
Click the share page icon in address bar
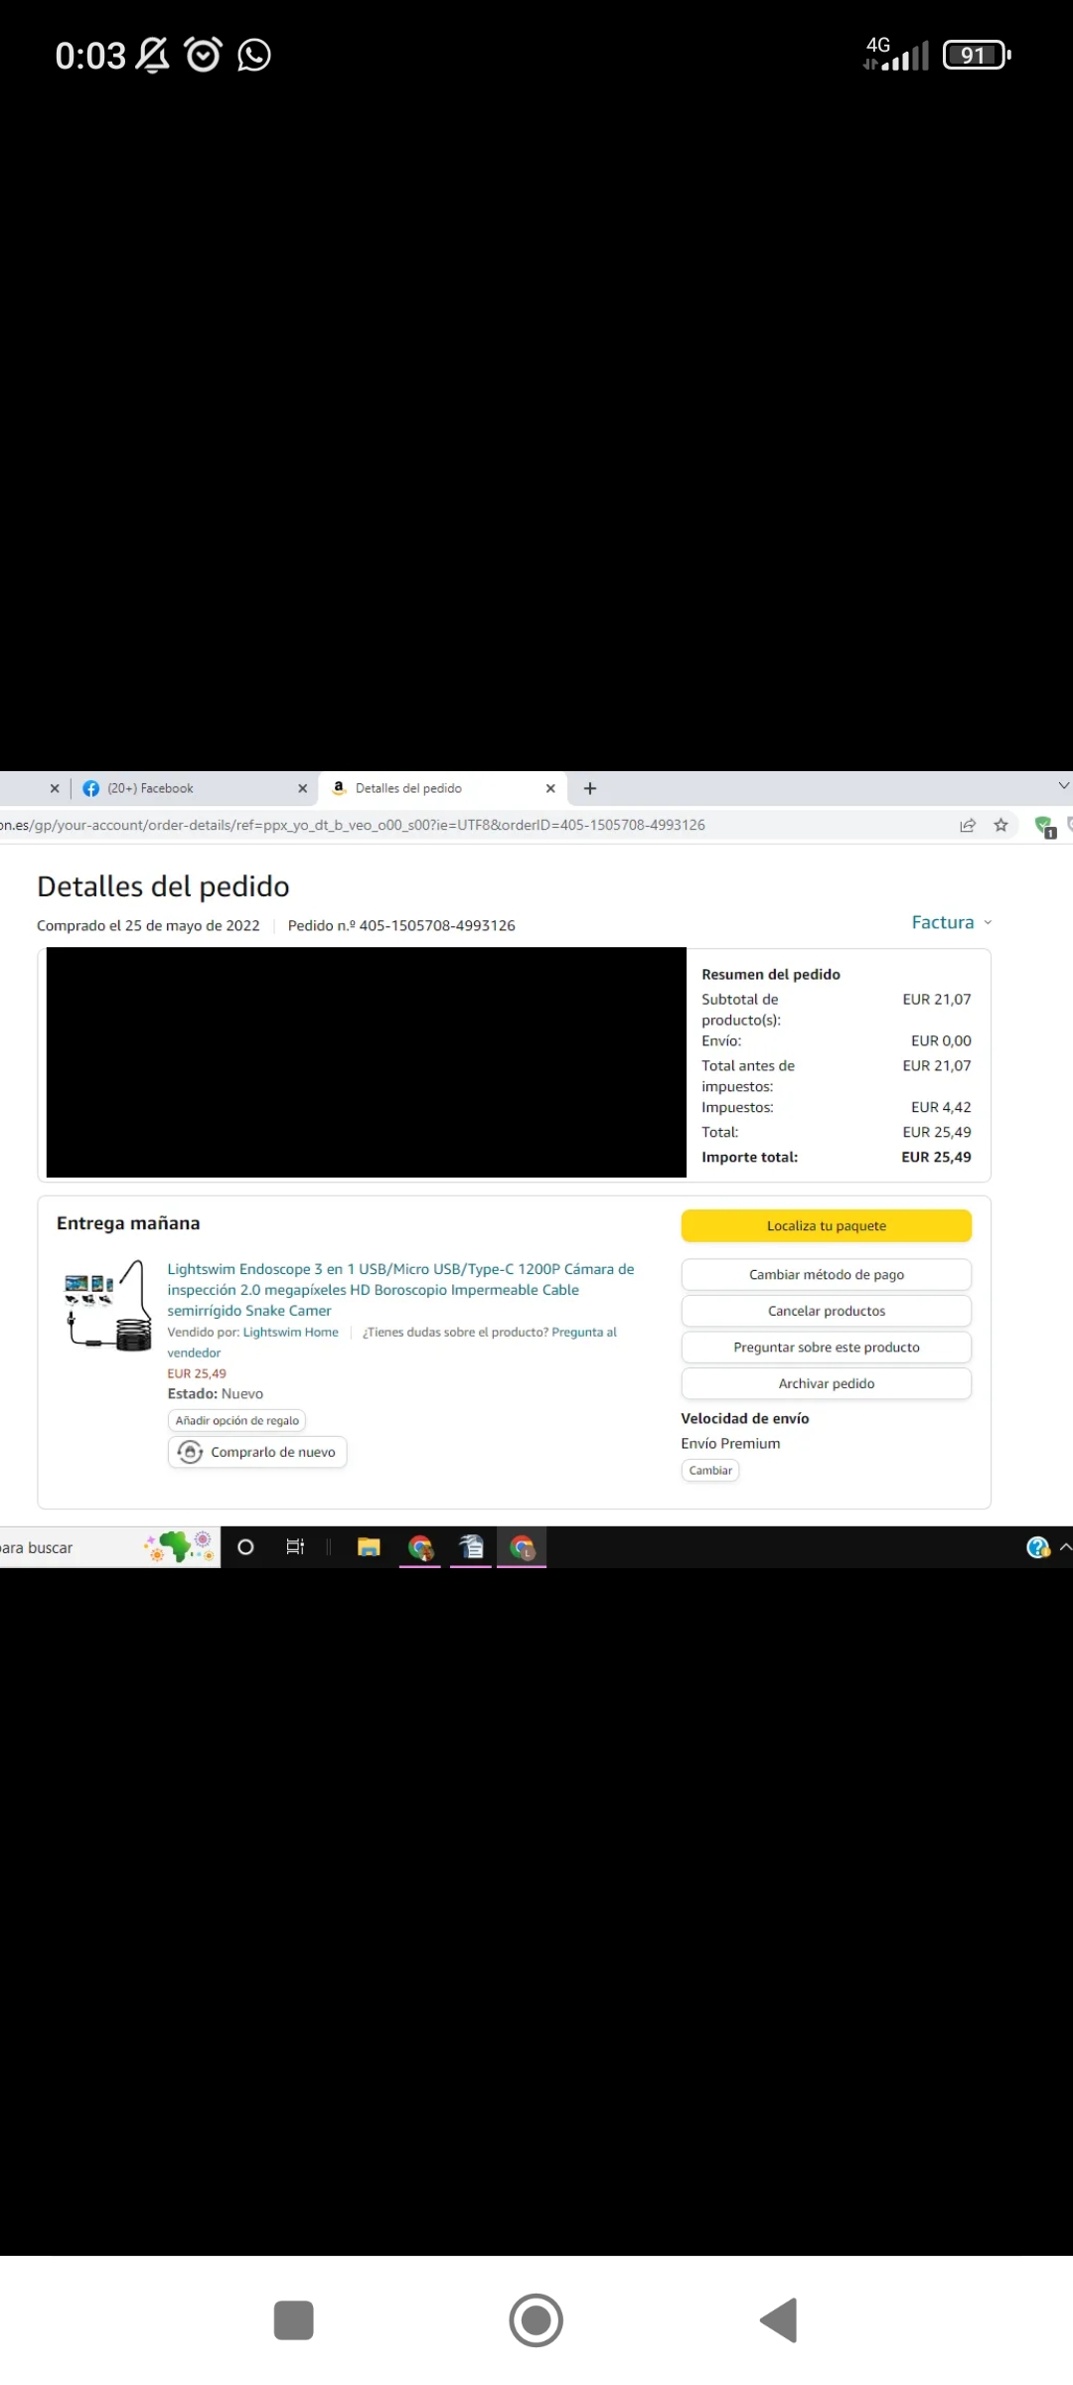(968, 825)
